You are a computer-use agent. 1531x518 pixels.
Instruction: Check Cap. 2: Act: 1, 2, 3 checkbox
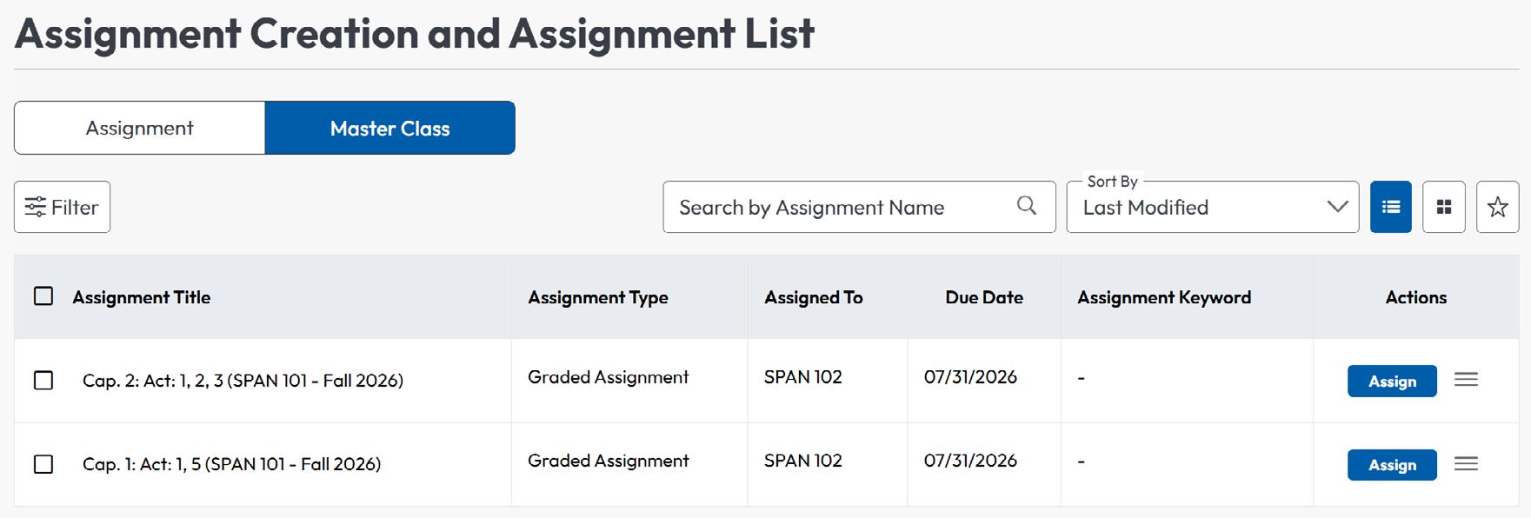(43, 381)
